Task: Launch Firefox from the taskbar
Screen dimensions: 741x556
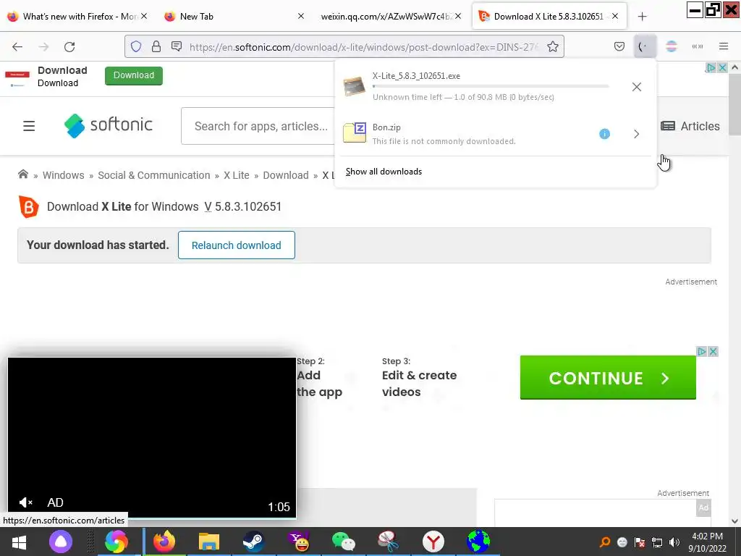Action: [164, 542]
